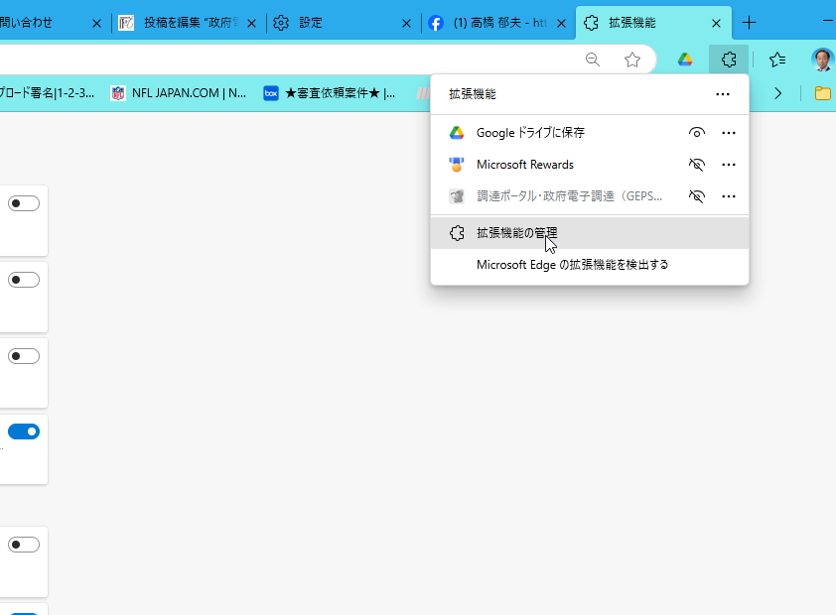This screenshot has width=836, height=615.
Task: Open the Favorites list icon
Action: pyautogui.click(x=777, y=60)
